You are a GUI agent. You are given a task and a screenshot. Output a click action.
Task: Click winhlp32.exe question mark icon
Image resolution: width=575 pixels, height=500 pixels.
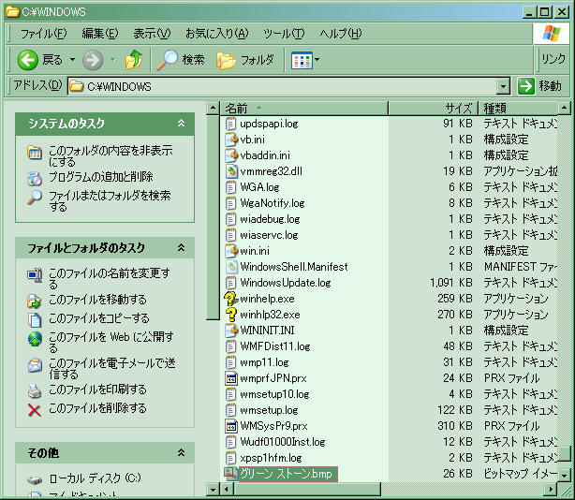[231, 315]
